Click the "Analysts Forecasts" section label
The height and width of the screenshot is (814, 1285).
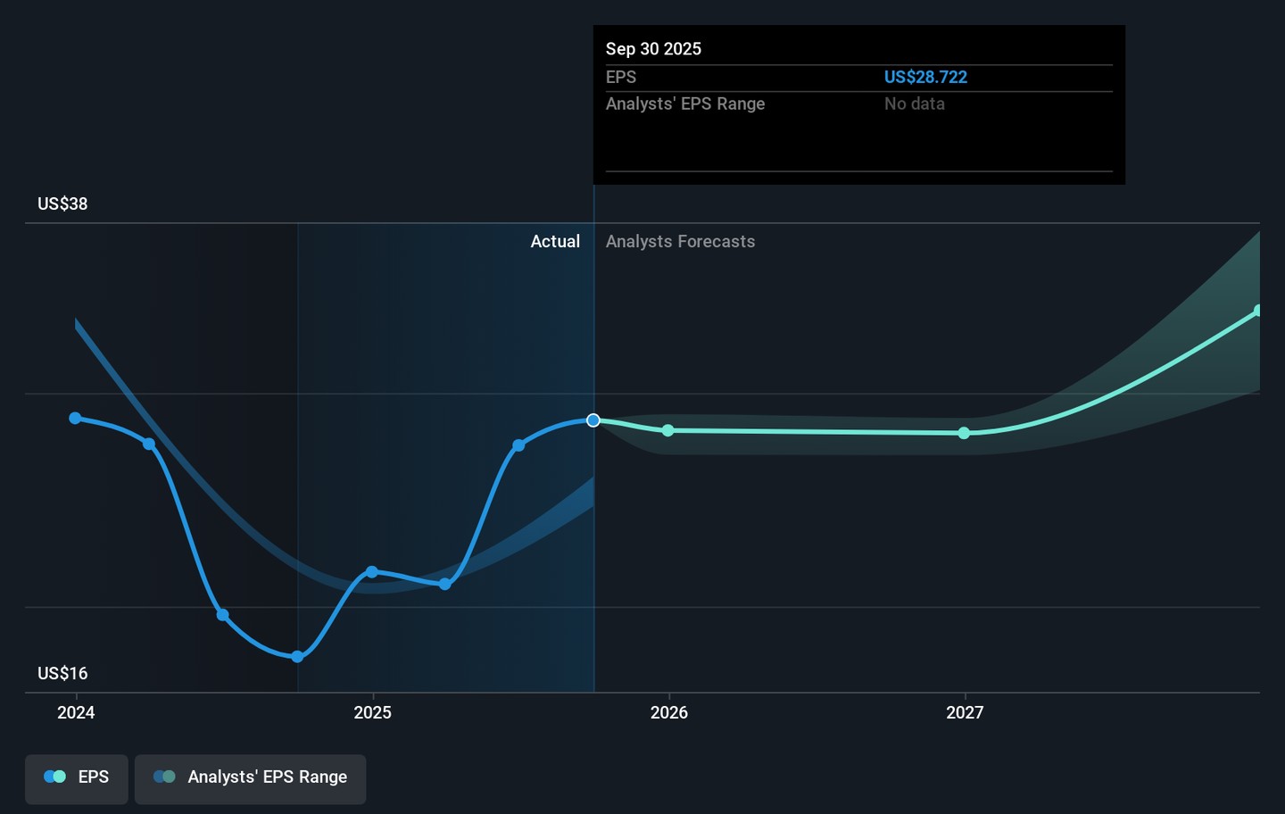pyautogui.click(x=680, y=241)
